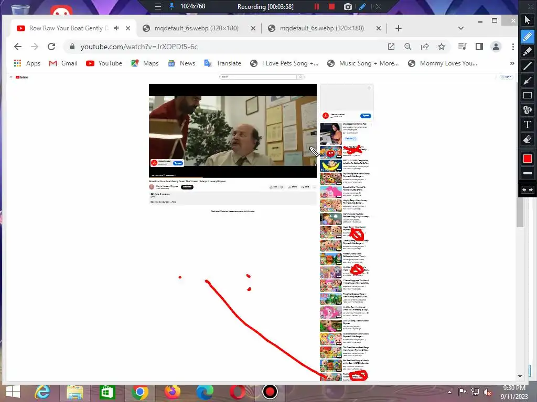
Task: Change the line thickness option
Action: click(528, 173)
